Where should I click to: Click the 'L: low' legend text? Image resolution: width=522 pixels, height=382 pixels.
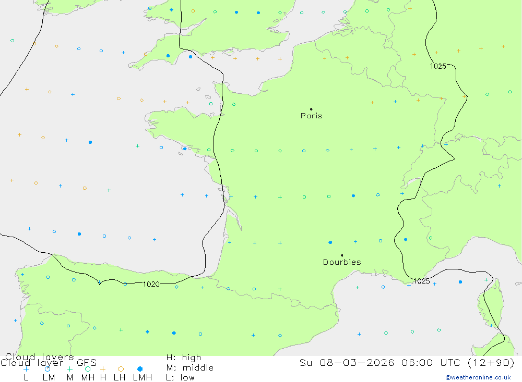[180, 378]
